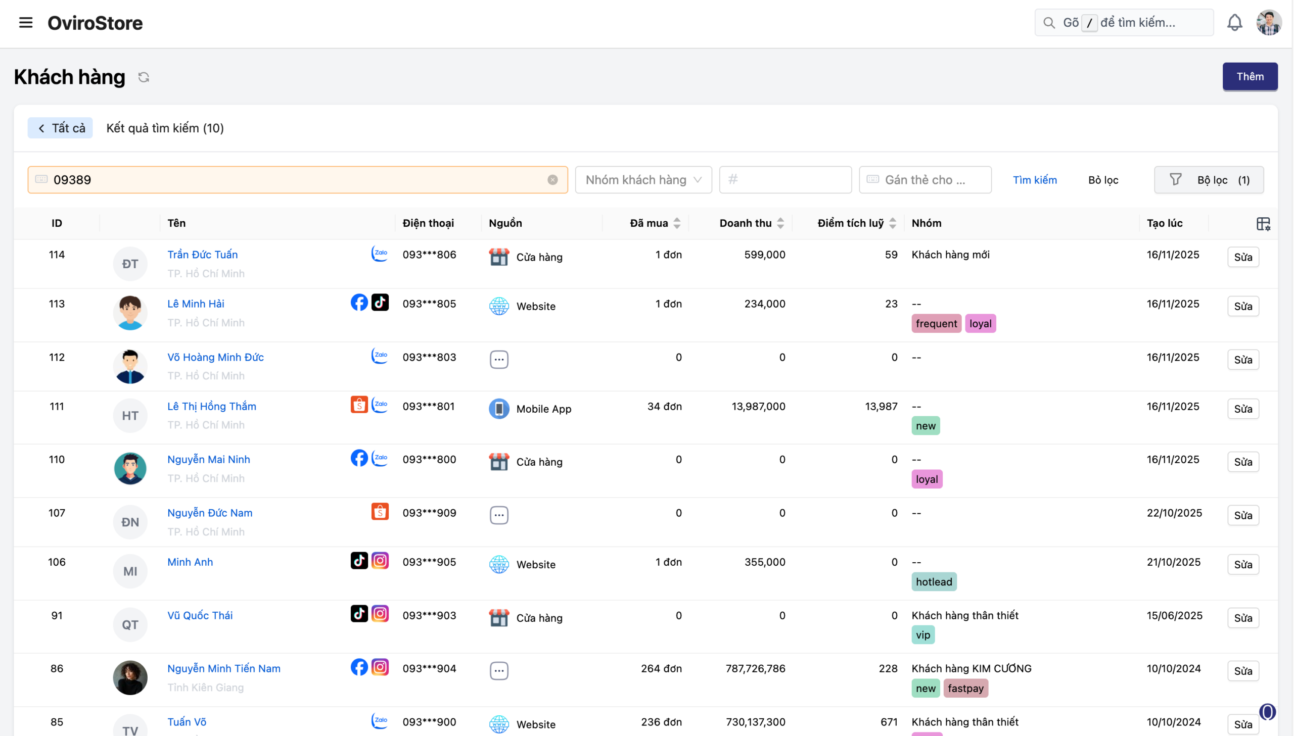
Task: Go back to Tất cả tab
Action: click(x=60, y=128)
